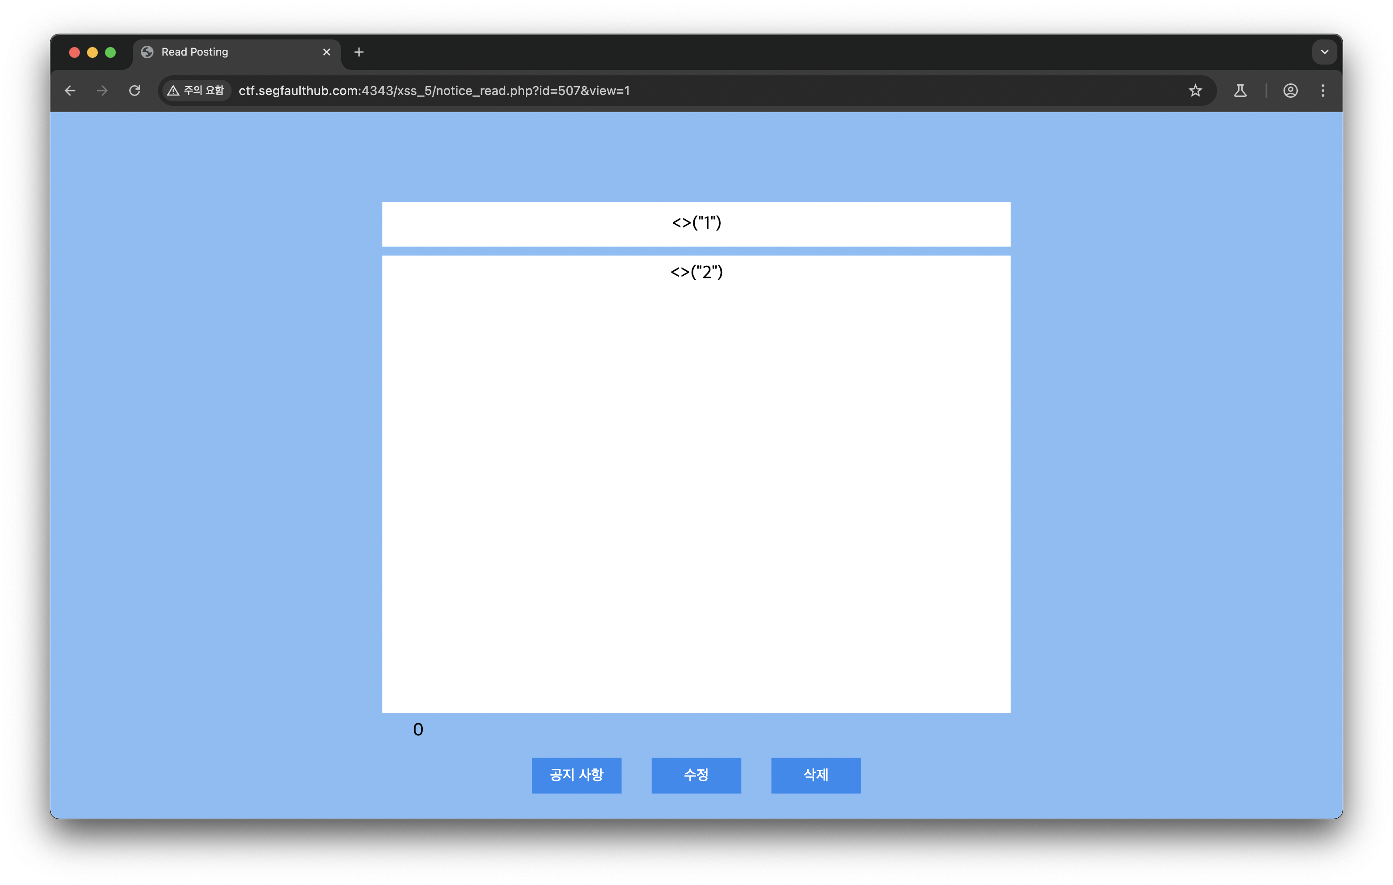1393x885 pixels.
Task: Open the profile account icon
Action: click(1290, 91)
